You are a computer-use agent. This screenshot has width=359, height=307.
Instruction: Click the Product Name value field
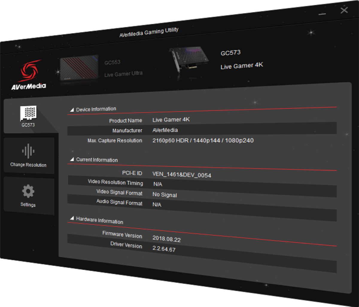171,120
